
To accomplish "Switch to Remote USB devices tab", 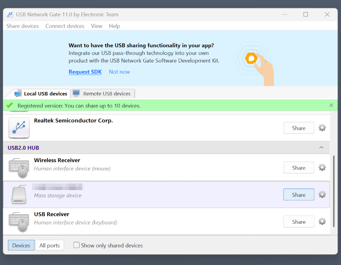I will pyautogui.click(x=103, y=94).
